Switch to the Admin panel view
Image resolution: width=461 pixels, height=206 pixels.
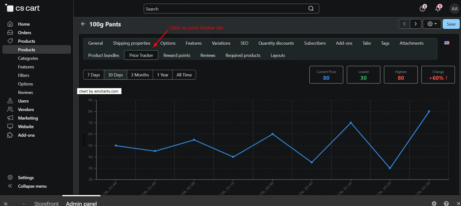pos(81,203)
